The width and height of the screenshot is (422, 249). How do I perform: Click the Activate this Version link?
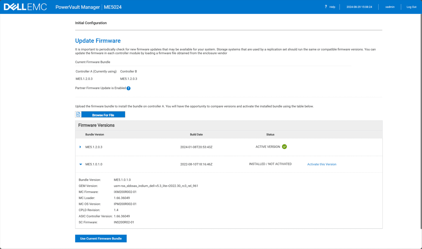[322, 164]
